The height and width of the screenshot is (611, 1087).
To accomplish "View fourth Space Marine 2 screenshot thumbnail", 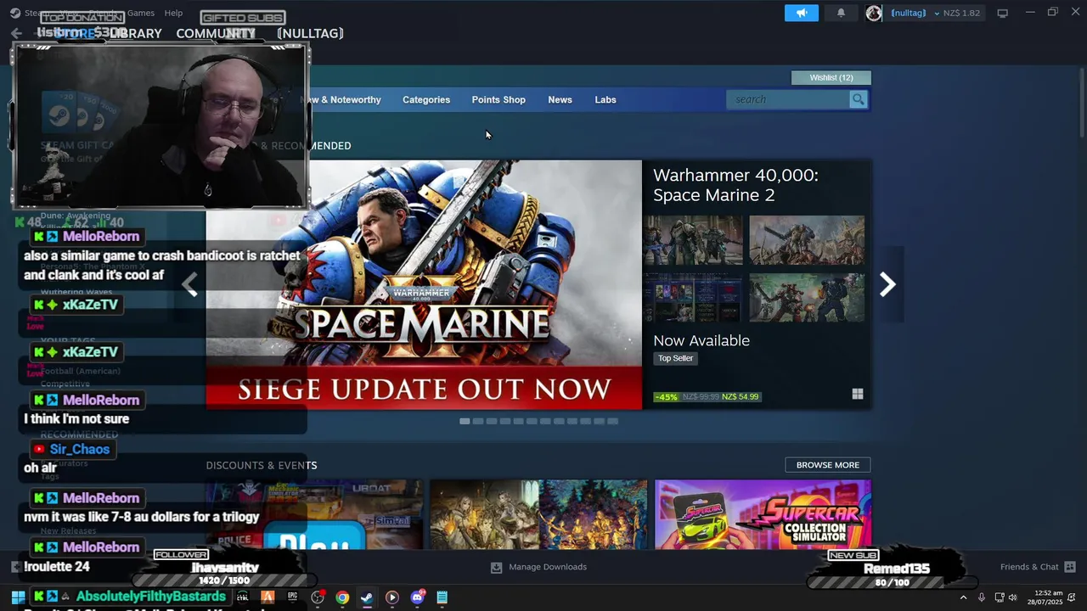I will click(807, 297).
